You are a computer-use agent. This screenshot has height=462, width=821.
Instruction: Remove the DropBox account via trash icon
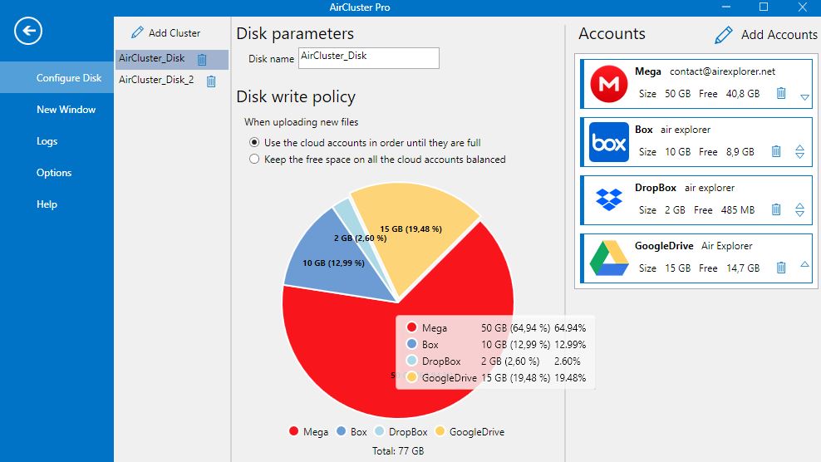pyautogui.click(x=776, y=209)
